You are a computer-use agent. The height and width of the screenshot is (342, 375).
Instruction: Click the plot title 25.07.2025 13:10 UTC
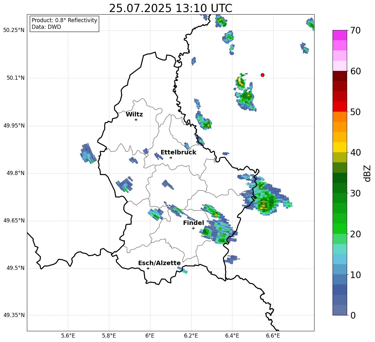[x=171, y=9]
